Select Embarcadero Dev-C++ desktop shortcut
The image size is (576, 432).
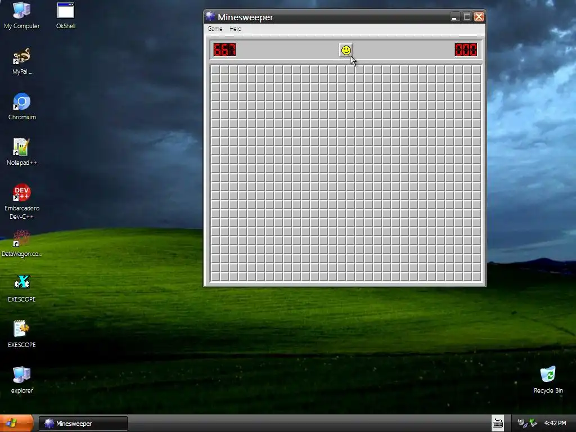[22, 202]
